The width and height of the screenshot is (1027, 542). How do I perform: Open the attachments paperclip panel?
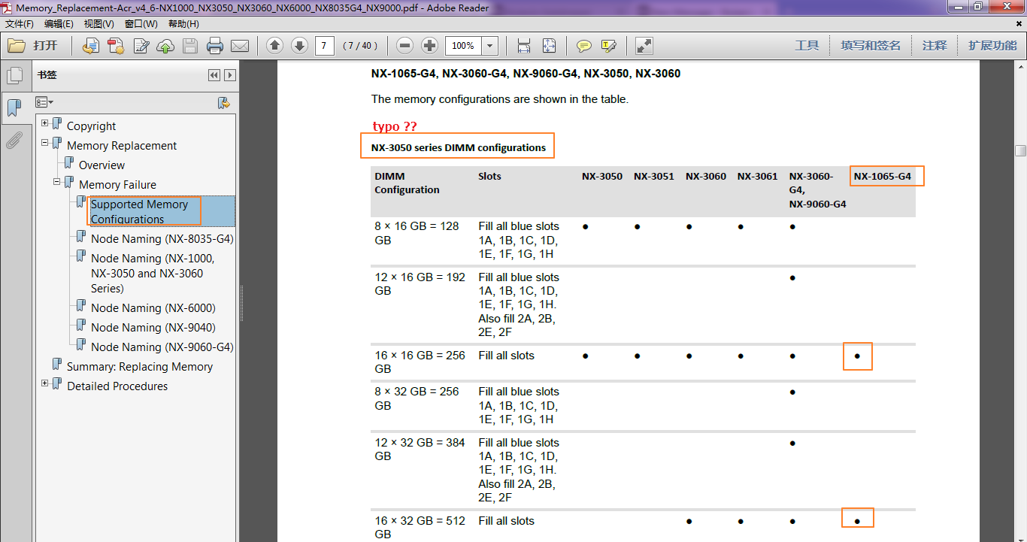[x=14, y=139]
